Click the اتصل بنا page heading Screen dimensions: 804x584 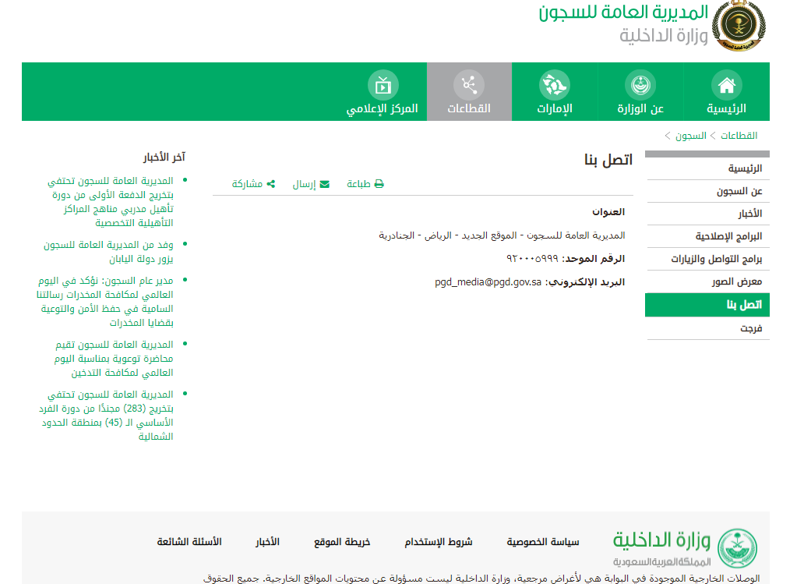pos(608,160)
